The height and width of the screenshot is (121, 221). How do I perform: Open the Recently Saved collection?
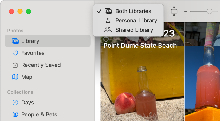pos(41,65)
